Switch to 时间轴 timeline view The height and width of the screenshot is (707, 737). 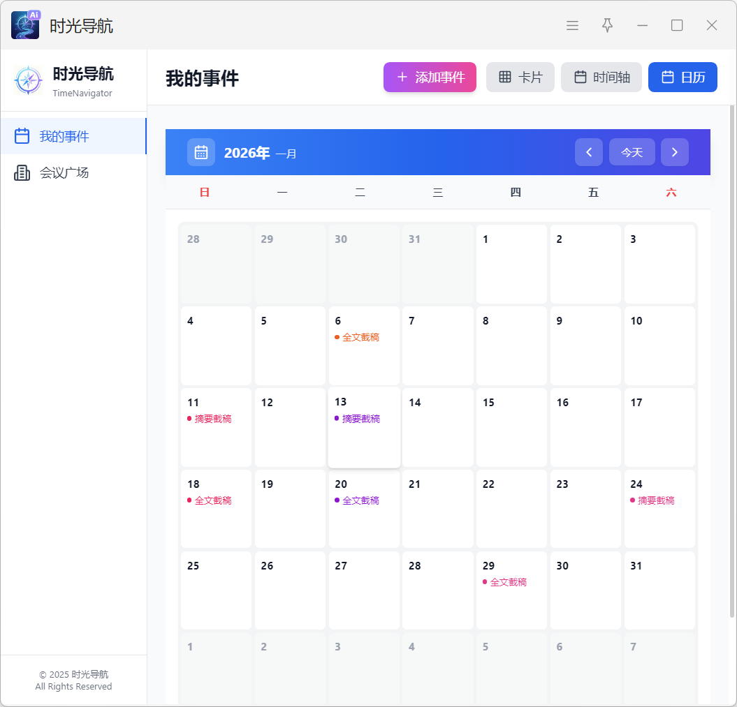click(601, 77)
